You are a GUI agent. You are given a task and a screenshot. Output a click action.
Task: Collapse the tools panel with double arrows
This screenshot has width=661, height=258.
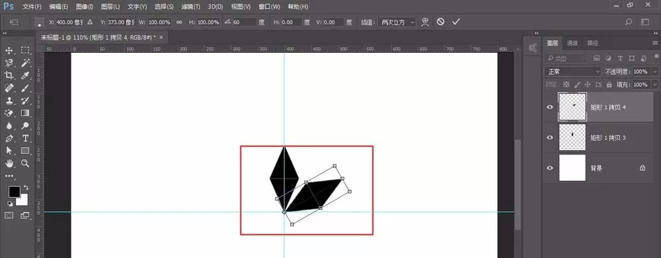click(x=5, y=33)
